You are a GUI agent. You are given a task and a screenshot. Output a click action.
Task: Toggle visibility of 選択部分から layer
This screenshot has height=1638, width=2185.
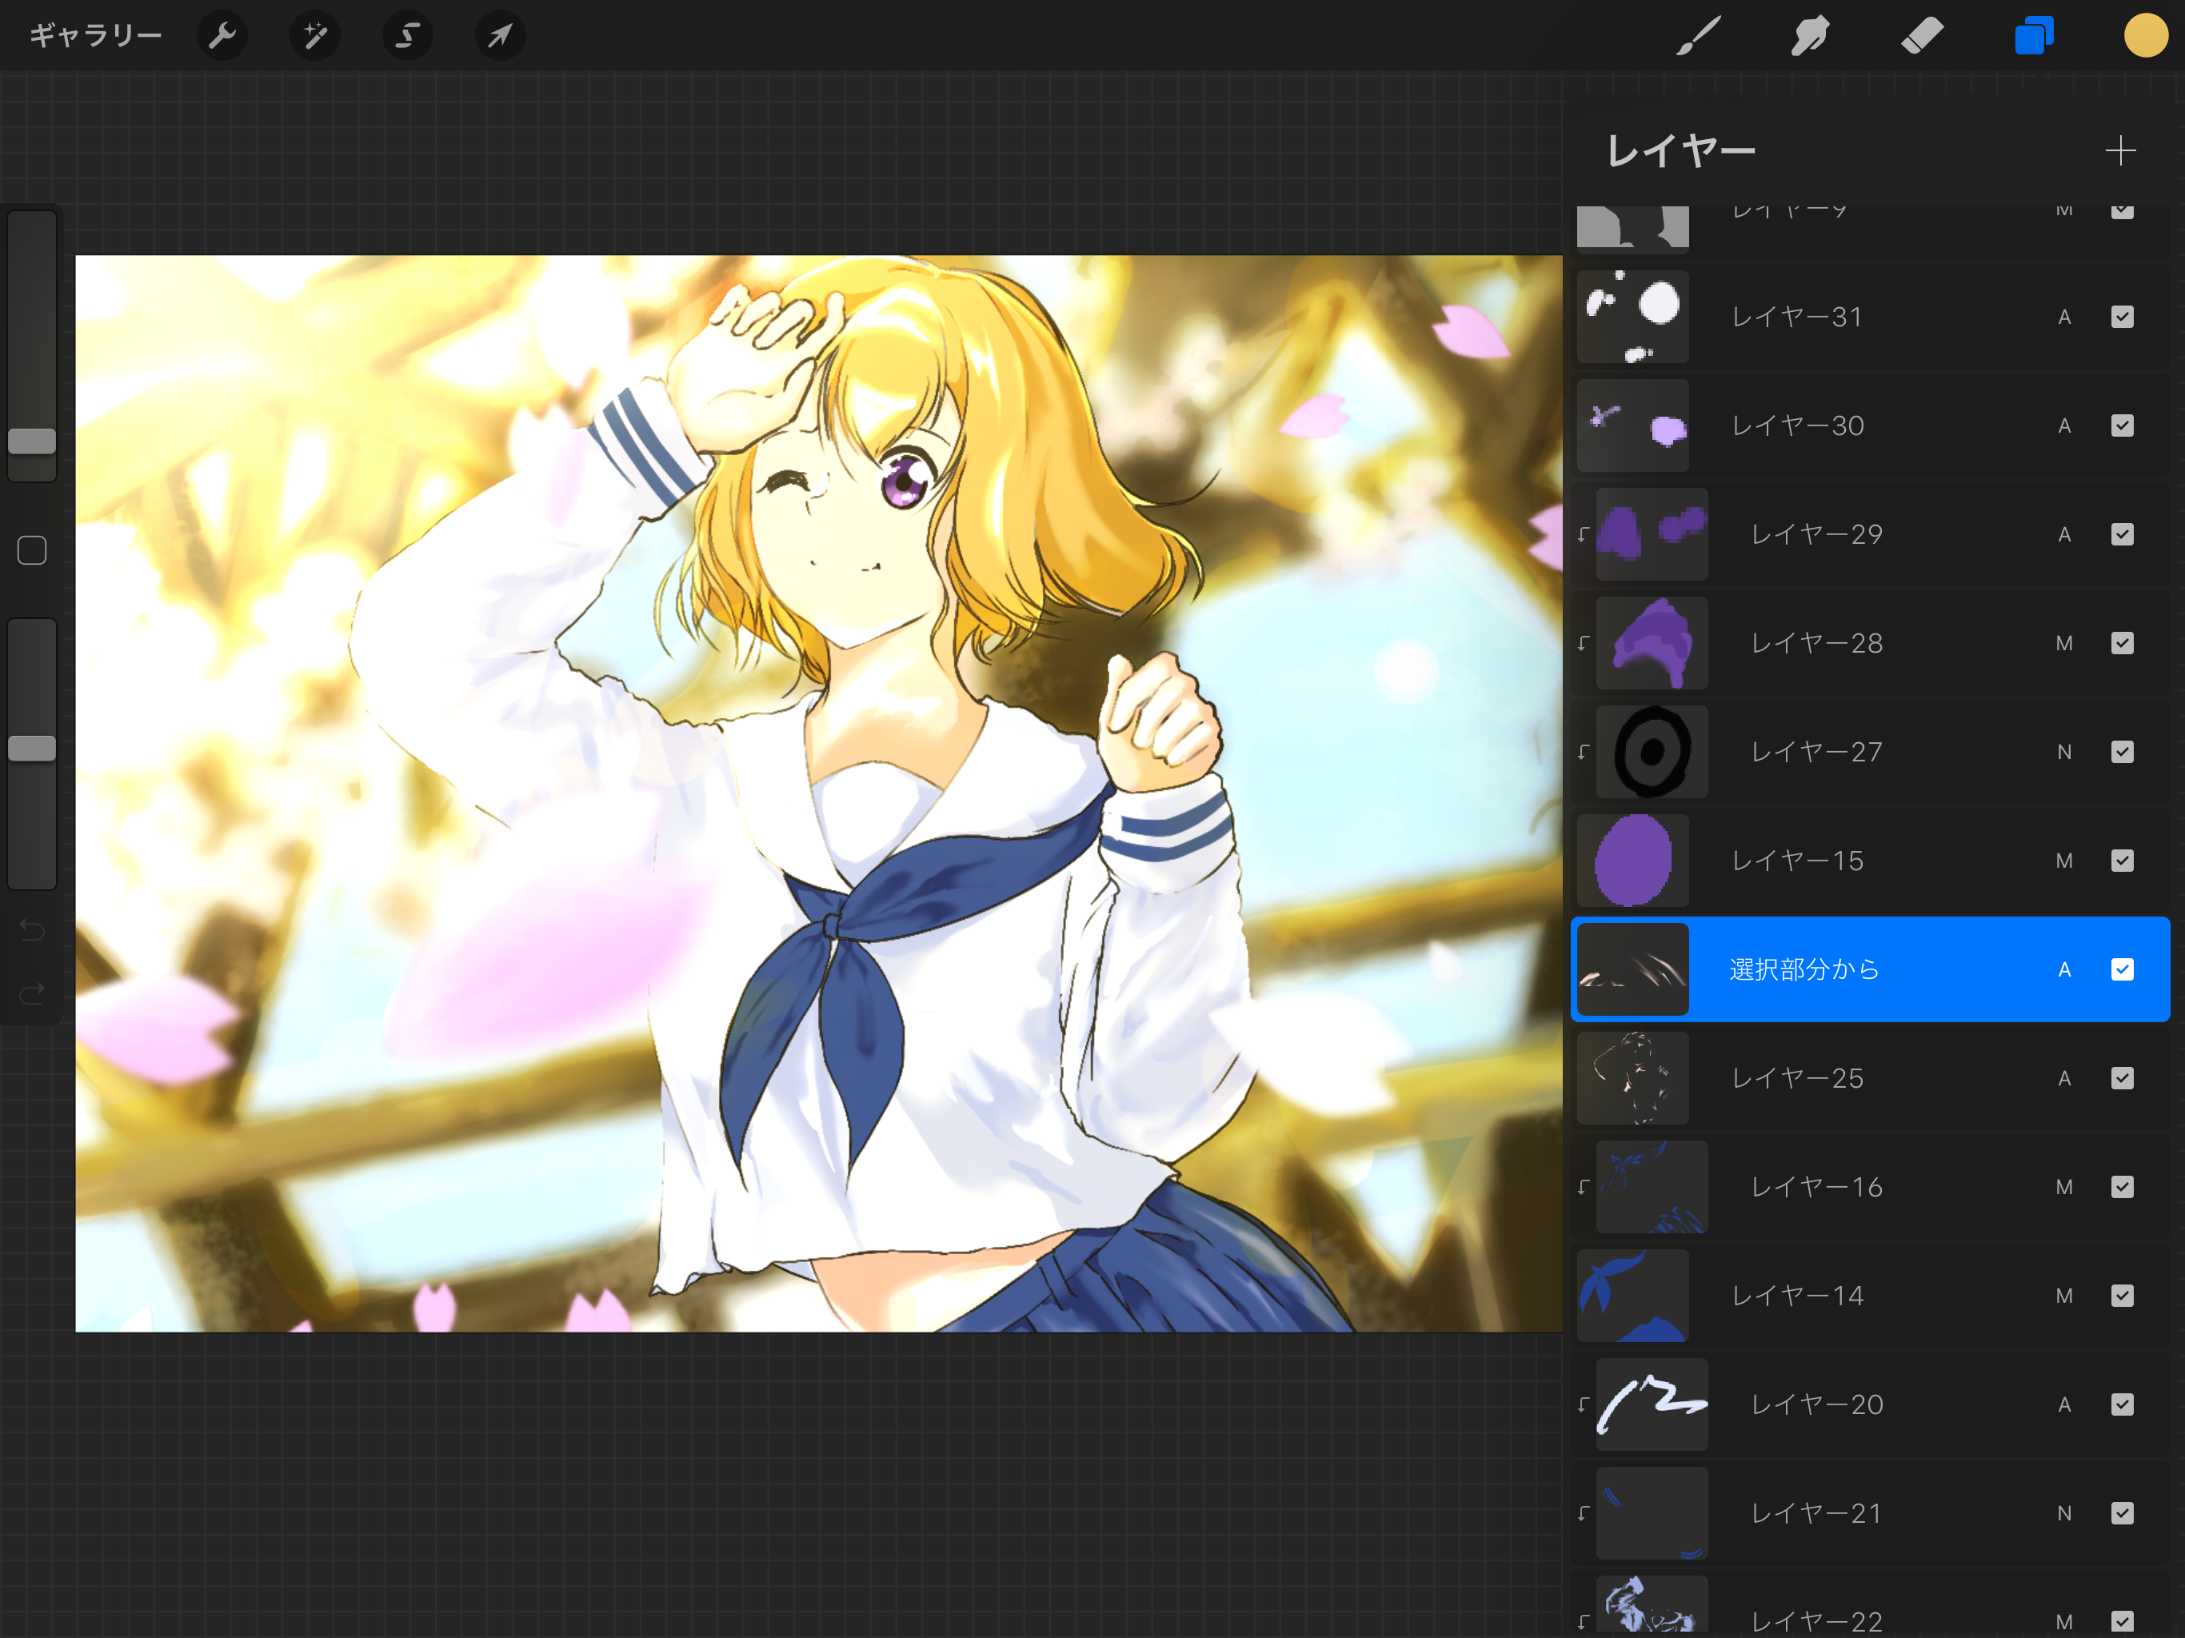point(2122,969)
